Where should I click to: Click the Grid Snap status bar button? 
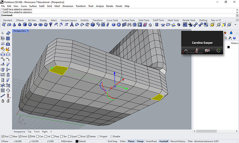point(112,141)
